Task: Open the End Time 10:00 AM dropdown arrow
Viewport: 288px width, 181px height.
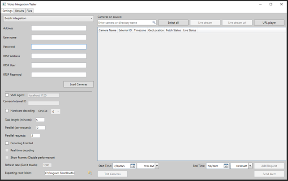Action: (x=250, y=166)
